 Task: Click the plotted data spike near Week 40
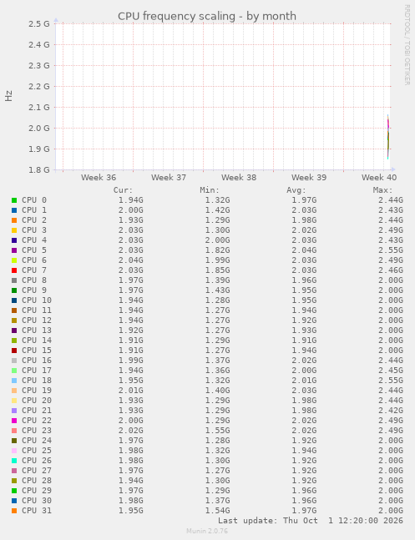(388, 137)
